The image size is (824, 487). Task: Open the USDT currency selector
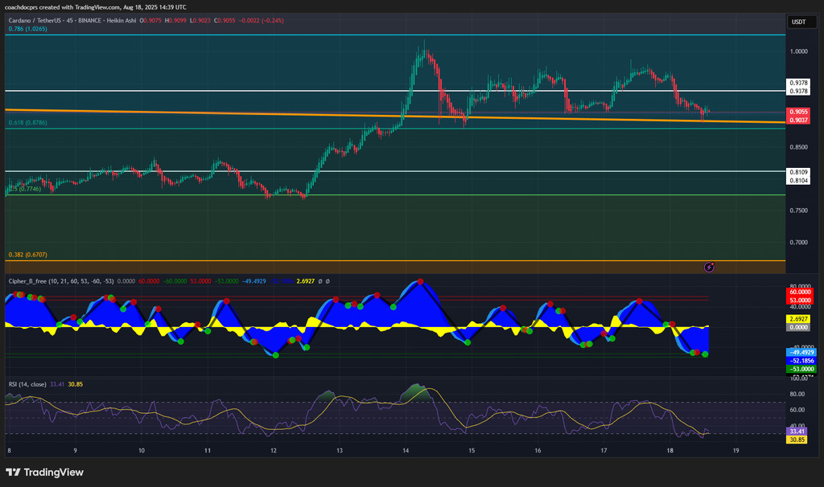tap(798, 23)
